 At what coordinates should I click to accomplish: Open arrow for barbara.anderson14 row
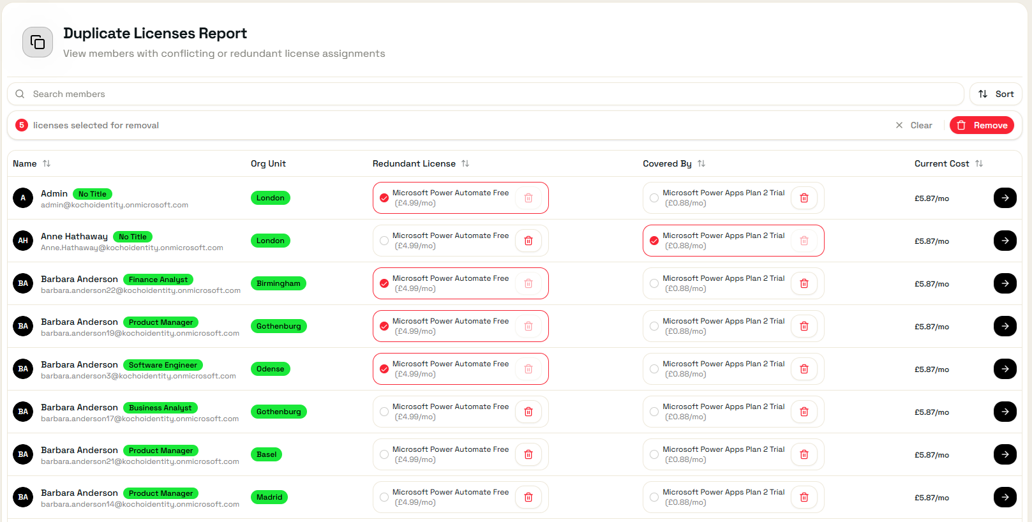[x=1005, y=497]
